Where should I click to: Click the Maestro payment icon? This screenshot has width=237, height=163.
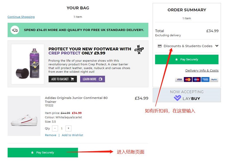coord(196,79)
